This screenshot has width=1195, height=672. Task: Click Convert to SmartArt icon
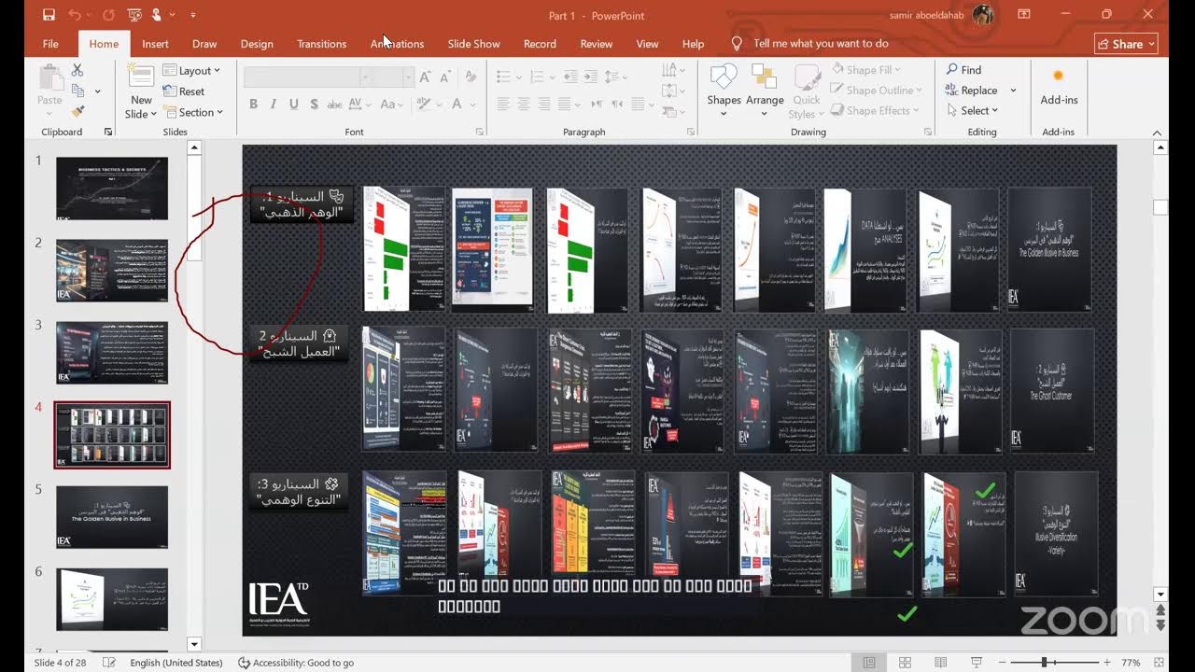(671, 112)
